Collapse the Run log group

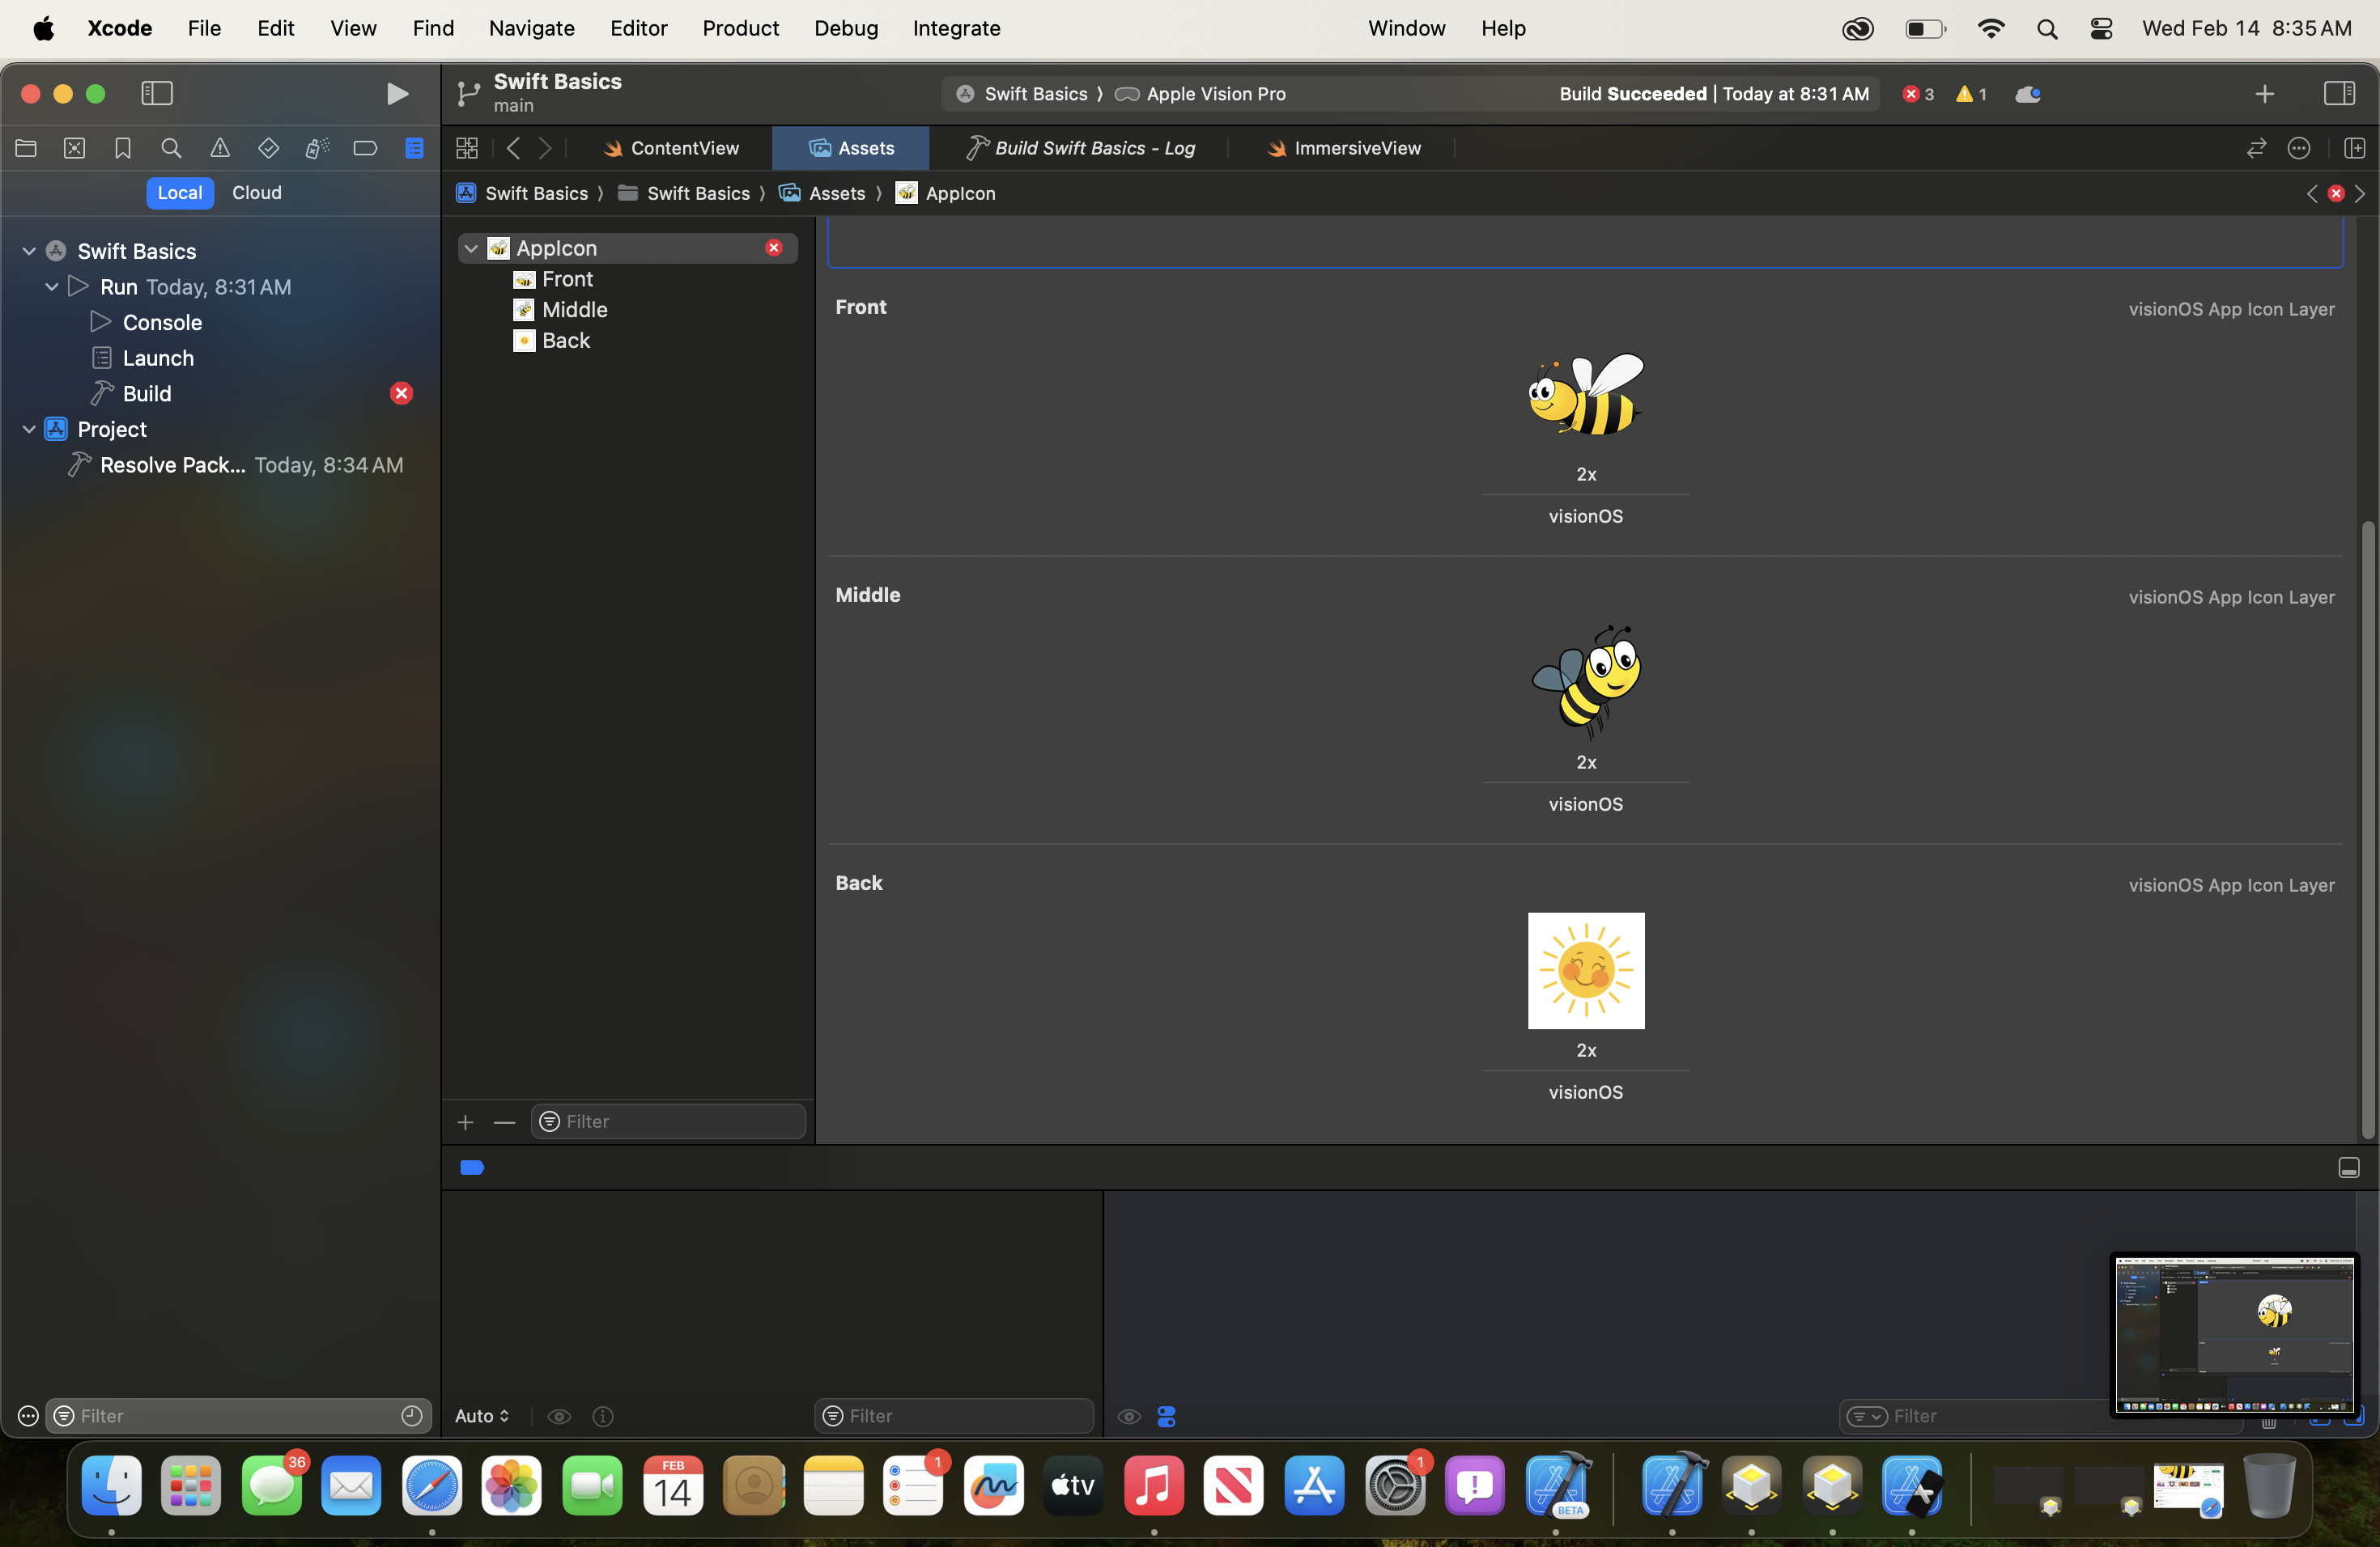[52, 286]
